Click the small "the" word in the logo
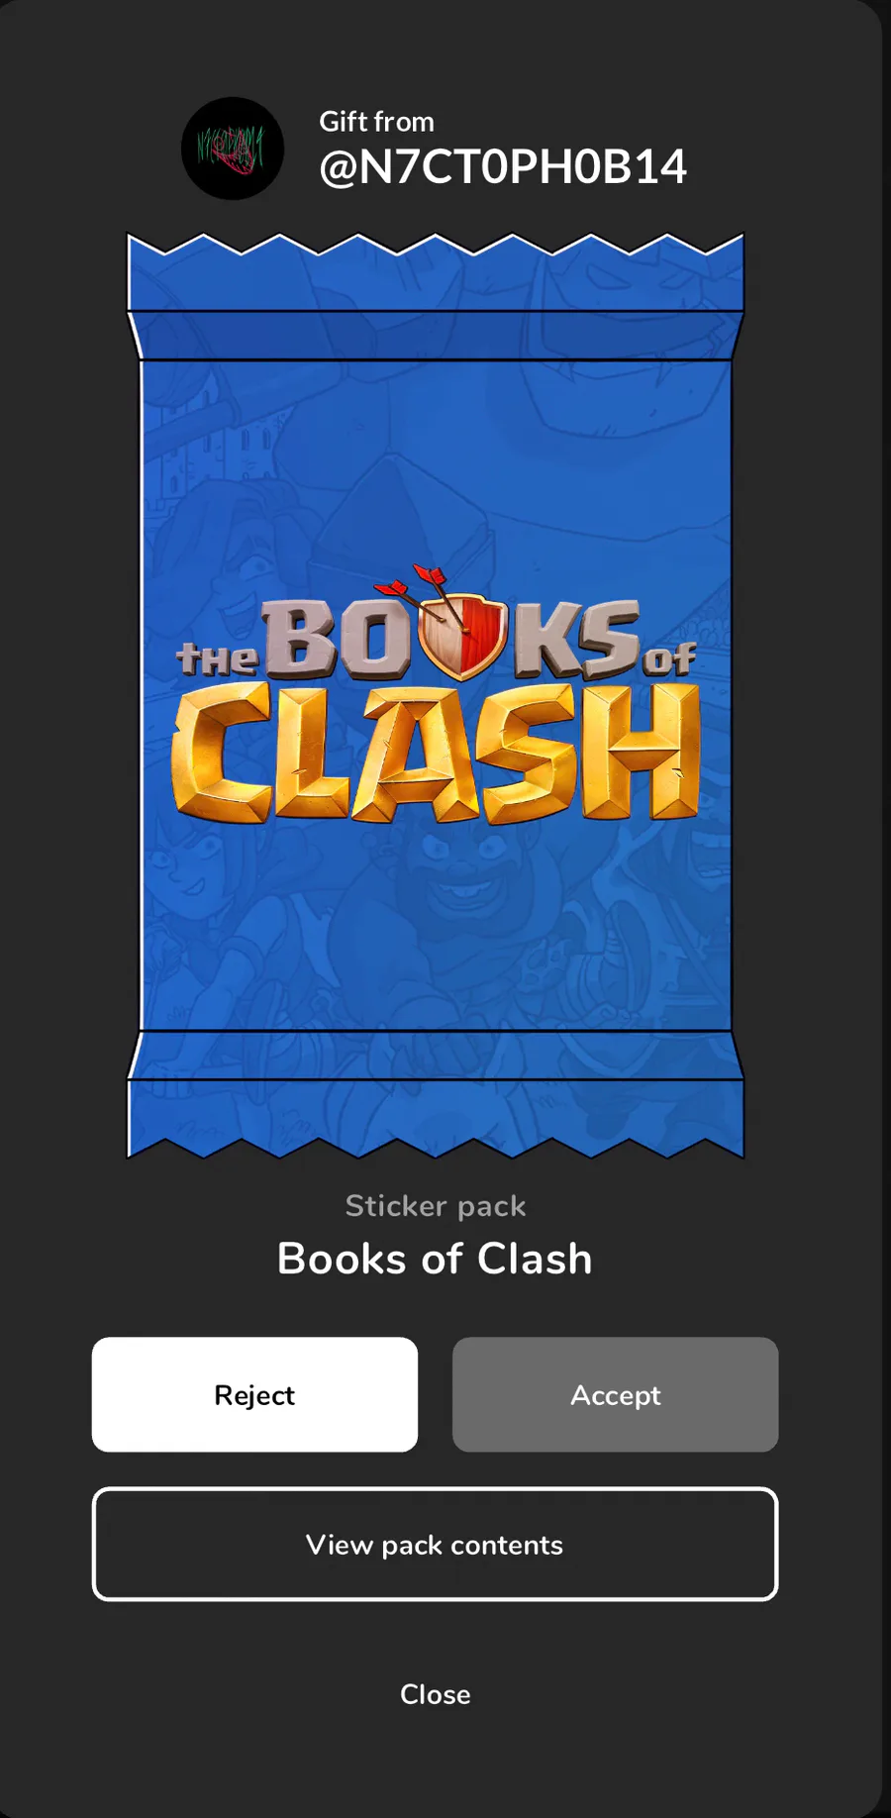Viewport: 891px width, 1818px height. [x=217, y=659]
